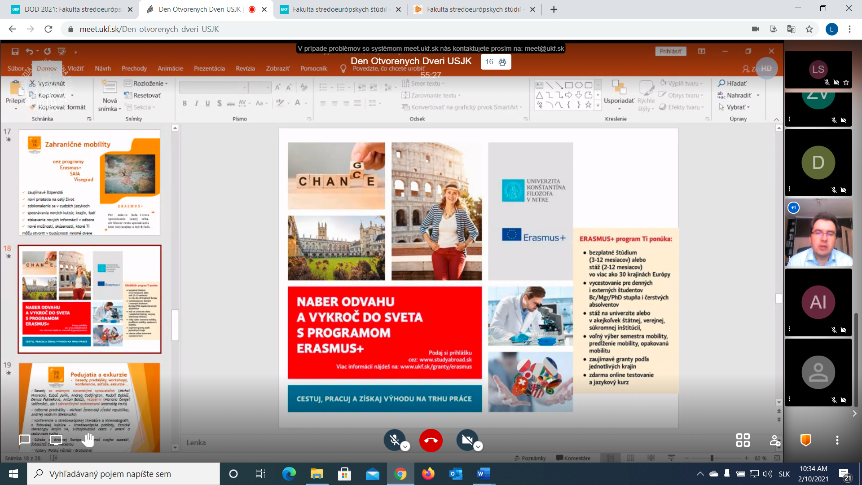Open invite people icon
Screen dimensions: 862x485
[774, 440]
